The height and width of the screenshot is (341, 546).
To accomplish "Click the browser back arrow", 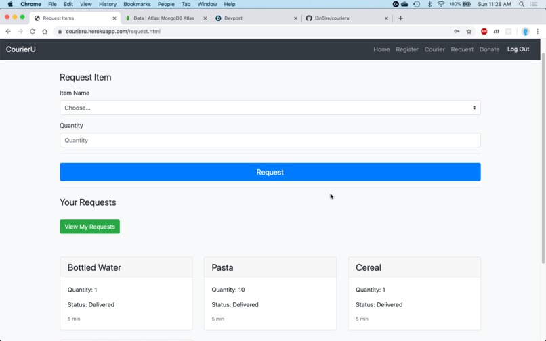I will [8, 31].
